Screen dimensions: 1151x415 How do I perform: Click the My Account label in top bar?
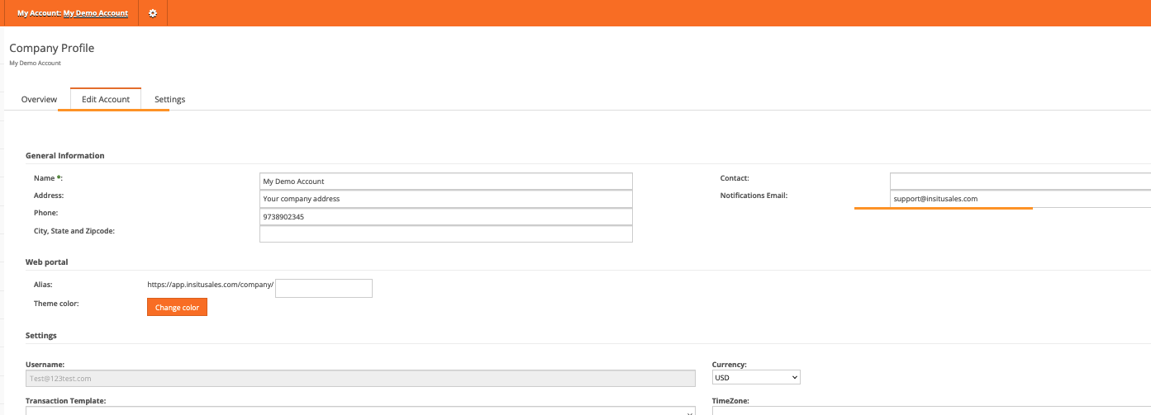click(39, 13)
